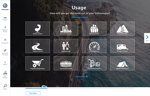150x96 pixels.
Task: Select Getting Off-Road mountain tile
Action: (x=122, y=28)
